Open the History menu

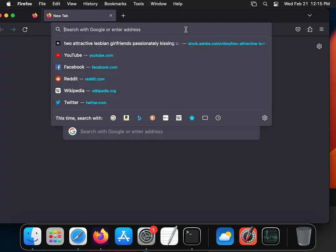click(91, 4)
